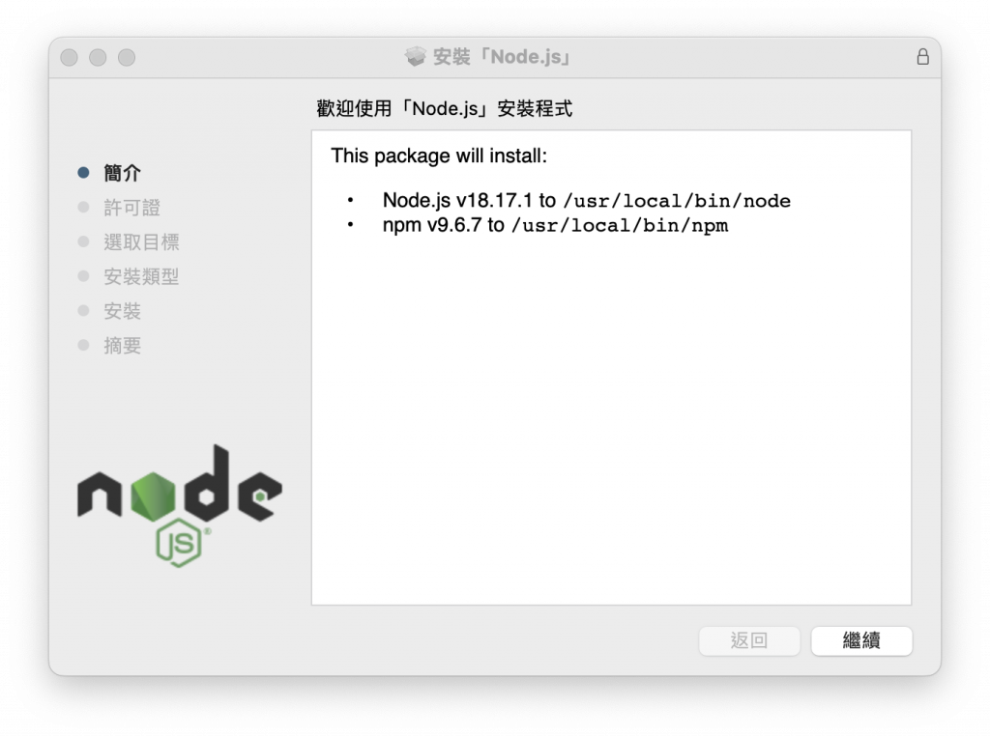Click the 繼續 button
990x736 pixels.
861,640
